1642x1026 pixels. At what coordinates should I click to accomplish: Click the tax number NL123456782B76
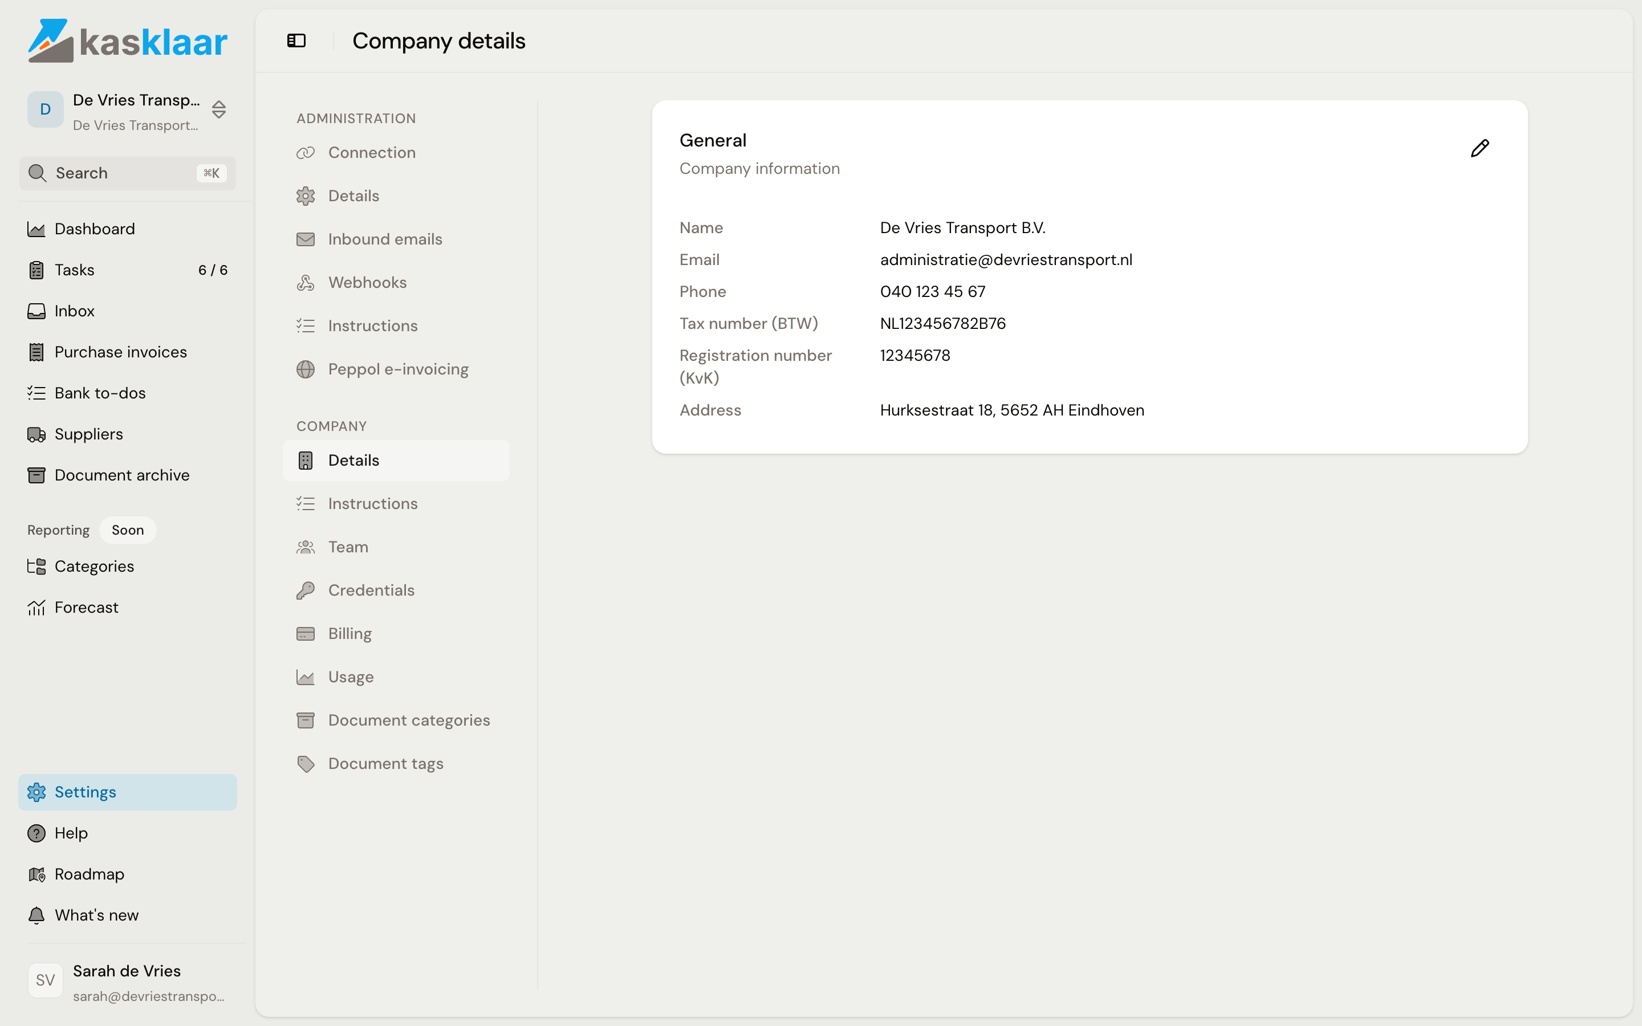click(942, 324)
